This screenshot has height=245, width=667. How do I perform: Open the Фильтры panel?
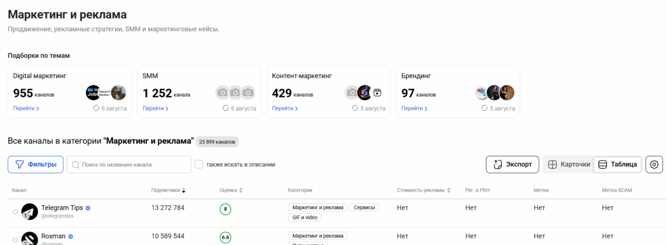36,164
